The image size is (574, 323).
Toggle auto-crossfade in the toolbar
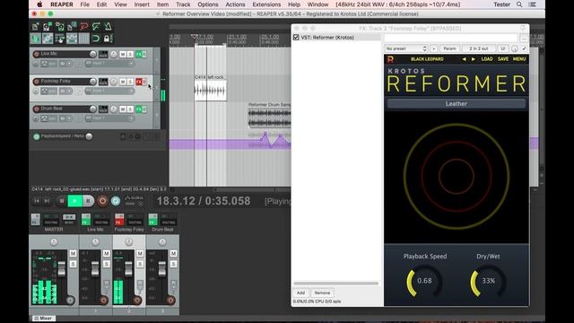point(36,38)
